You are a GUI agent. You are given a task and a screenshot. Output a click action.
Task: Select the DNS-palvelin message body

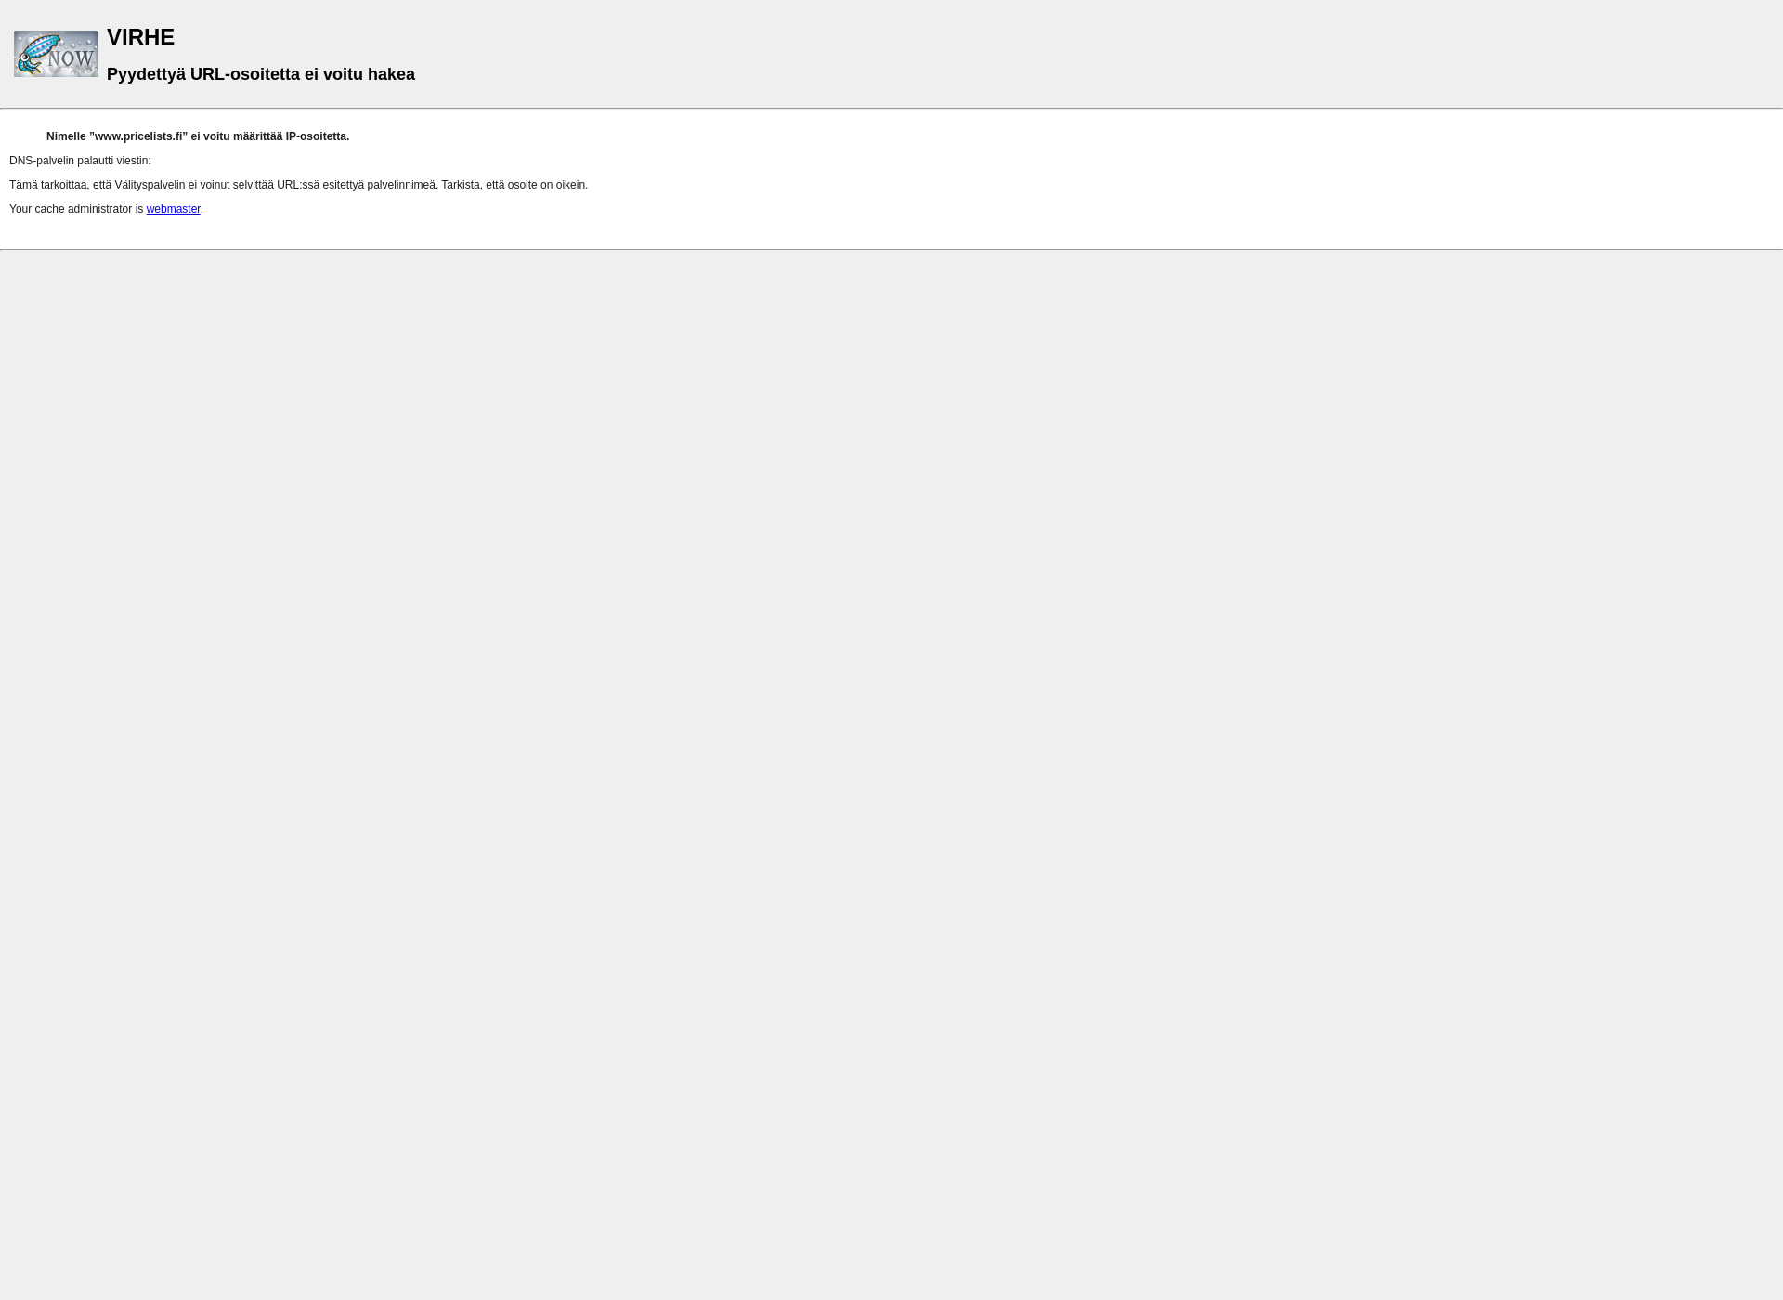pyautogui.click(x=79, y=159)
